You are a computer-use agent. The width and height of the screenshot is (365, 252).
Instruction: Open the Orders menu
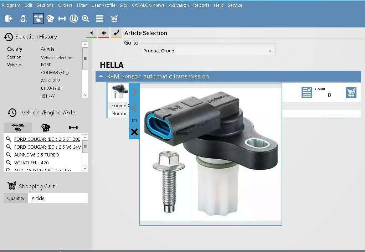(x=66, y=5)
